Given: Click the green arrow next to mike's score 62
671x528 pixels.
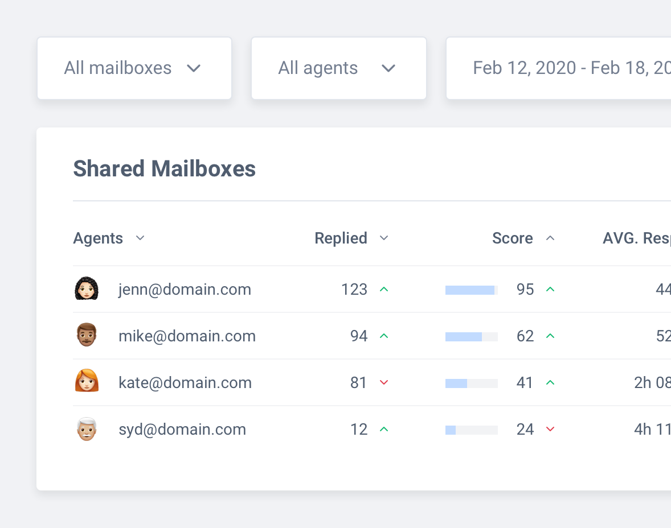Looking at the screenshot, I should coord(550,336).
